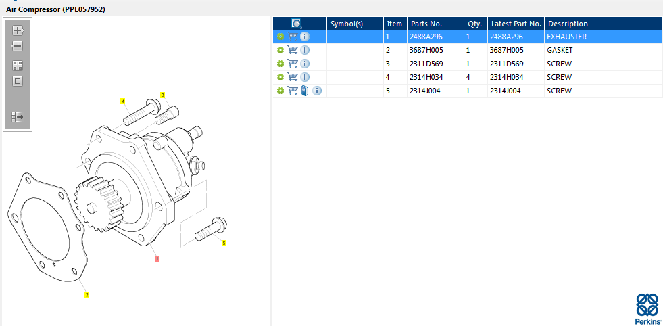This screenshot has width=663, height=326.
Task: Click the four-squares grid view icon
Action: click(18, 65)
